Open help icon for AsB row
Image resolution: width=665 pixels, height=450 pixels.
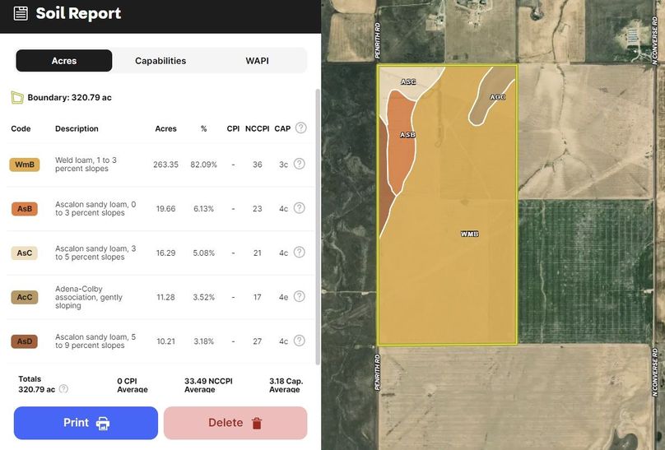coord(299,208)
